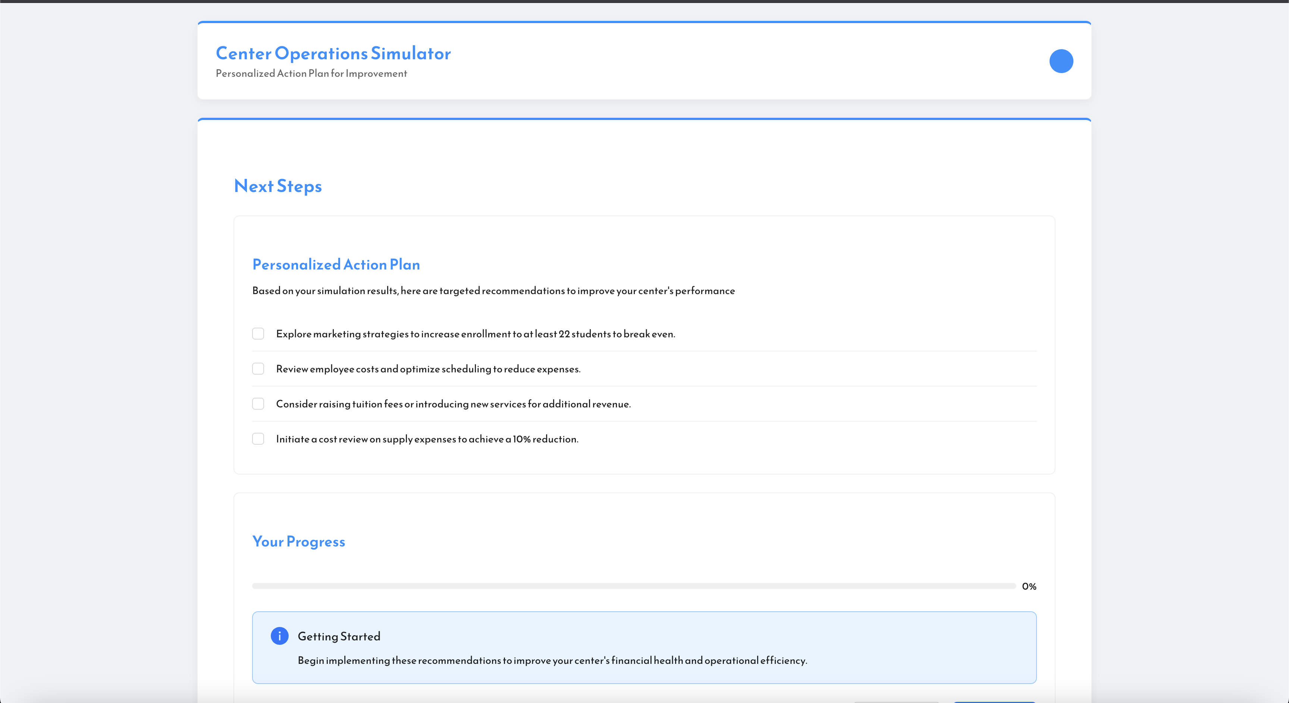Click the blue circle icon in header

pos(1061,61)
